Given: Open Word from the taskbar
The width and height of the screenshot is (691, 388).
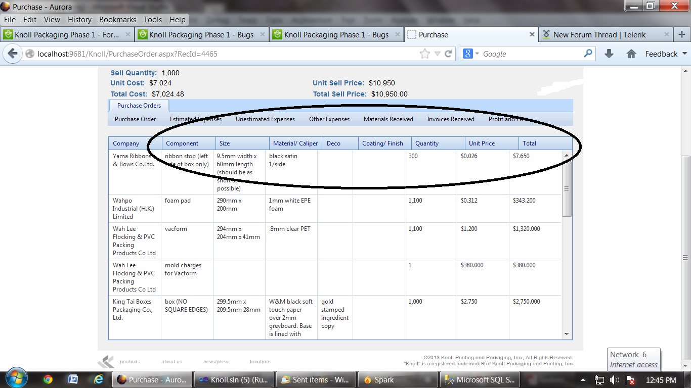Looking at the screenshot, I should coord(73,379).
